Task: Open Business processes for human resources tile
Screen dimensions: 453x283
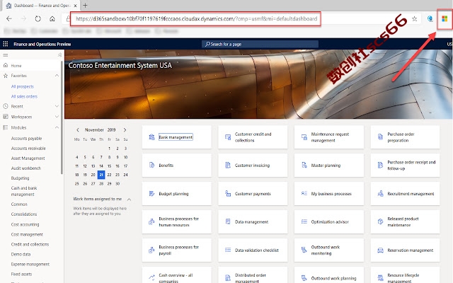Action: pyautogui.click(x=176, y=221)
